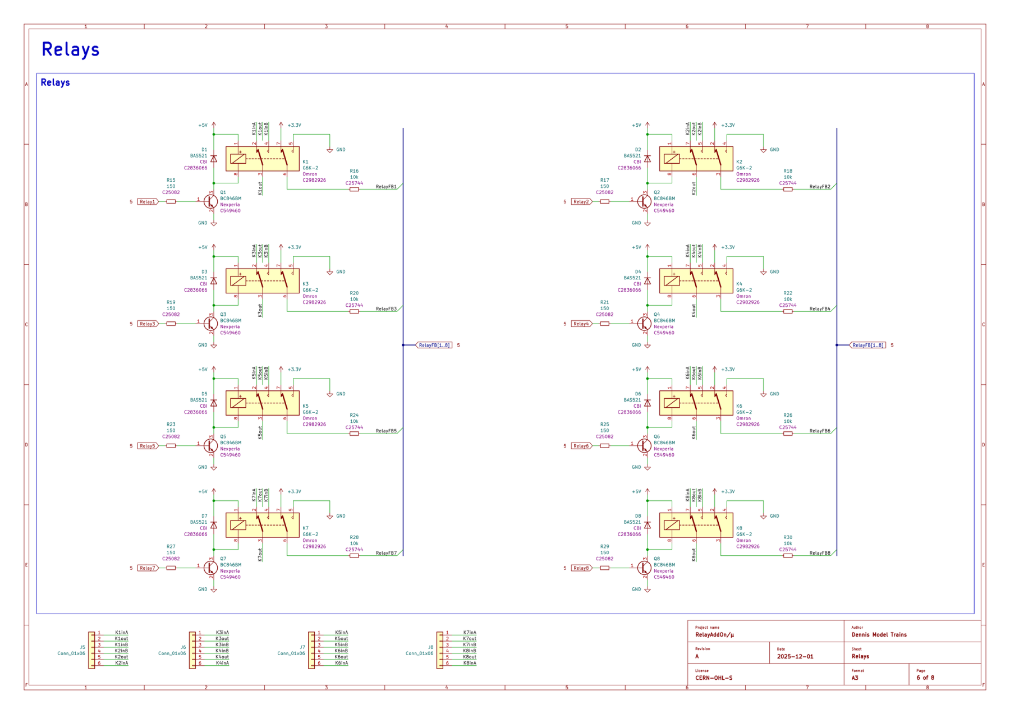This screenshot has height=714, width=1010.
Task: Select the K4 relay symbol
Action: pos(696,281)
